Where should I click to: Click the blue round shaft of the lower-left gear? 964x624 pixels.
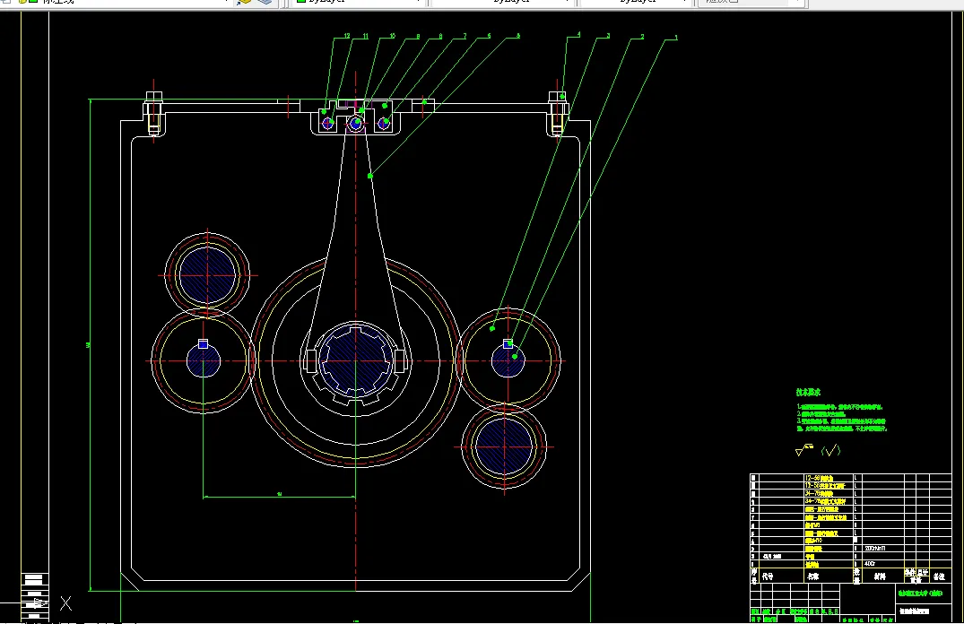pos(204,361)
